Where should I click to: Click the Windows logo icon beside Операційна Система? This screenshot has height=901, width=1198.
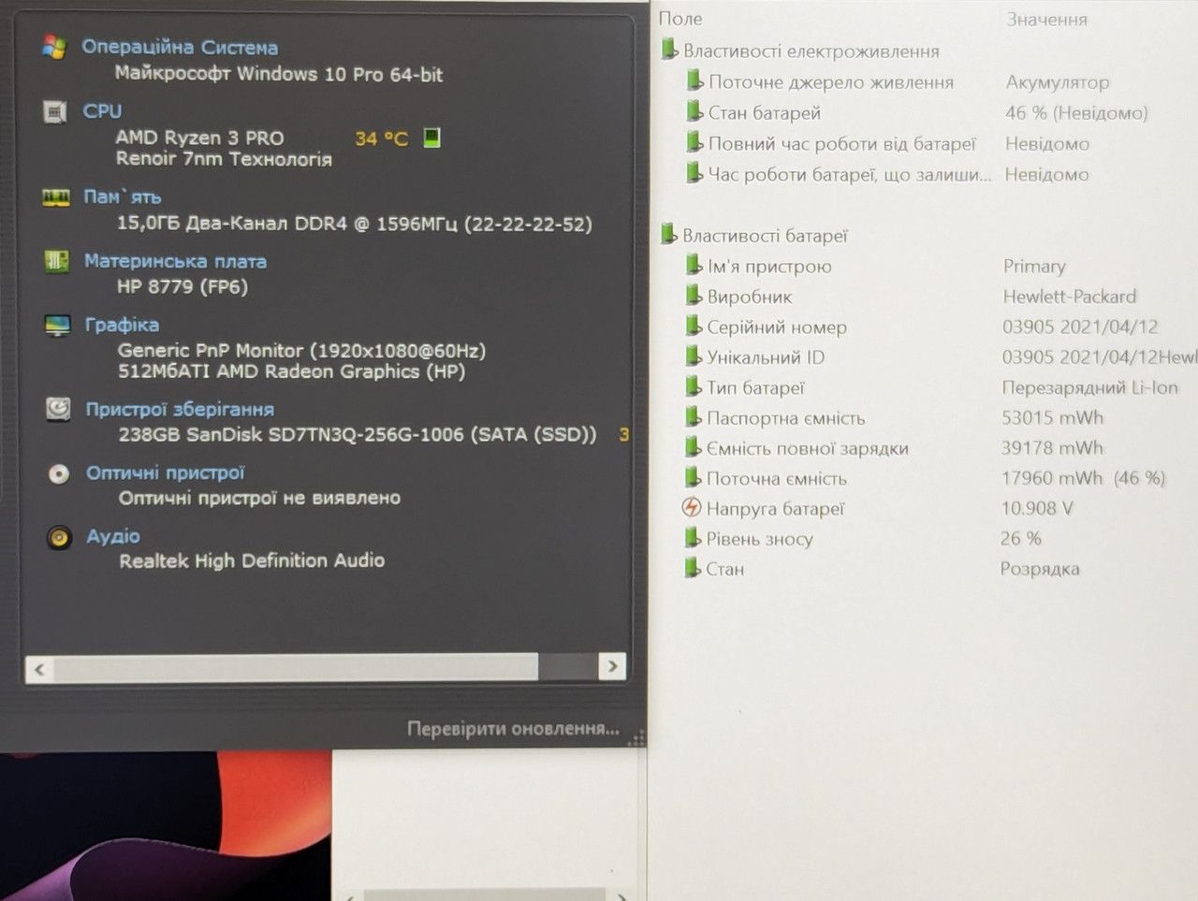(x=55, y=47)
